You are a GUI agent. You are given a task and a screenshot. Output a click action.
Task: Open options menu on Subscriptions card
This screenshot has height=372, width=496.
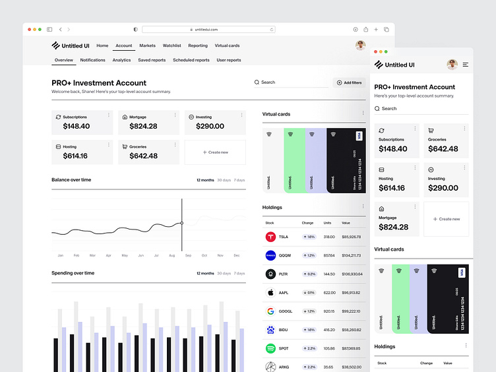click(108, 115)
